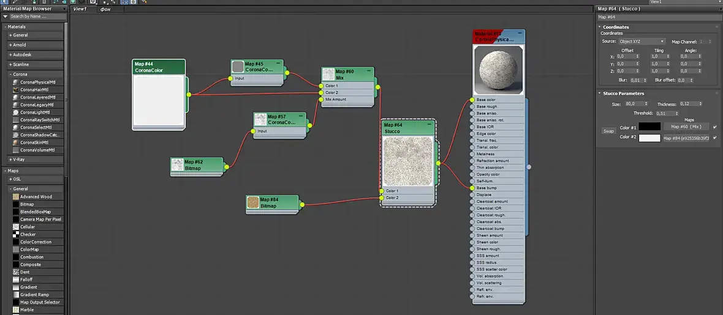The width and height of the screenshot is (723, 315).
Task: Collapse the Mix node with minus button
Action: (x=369, y=71)
